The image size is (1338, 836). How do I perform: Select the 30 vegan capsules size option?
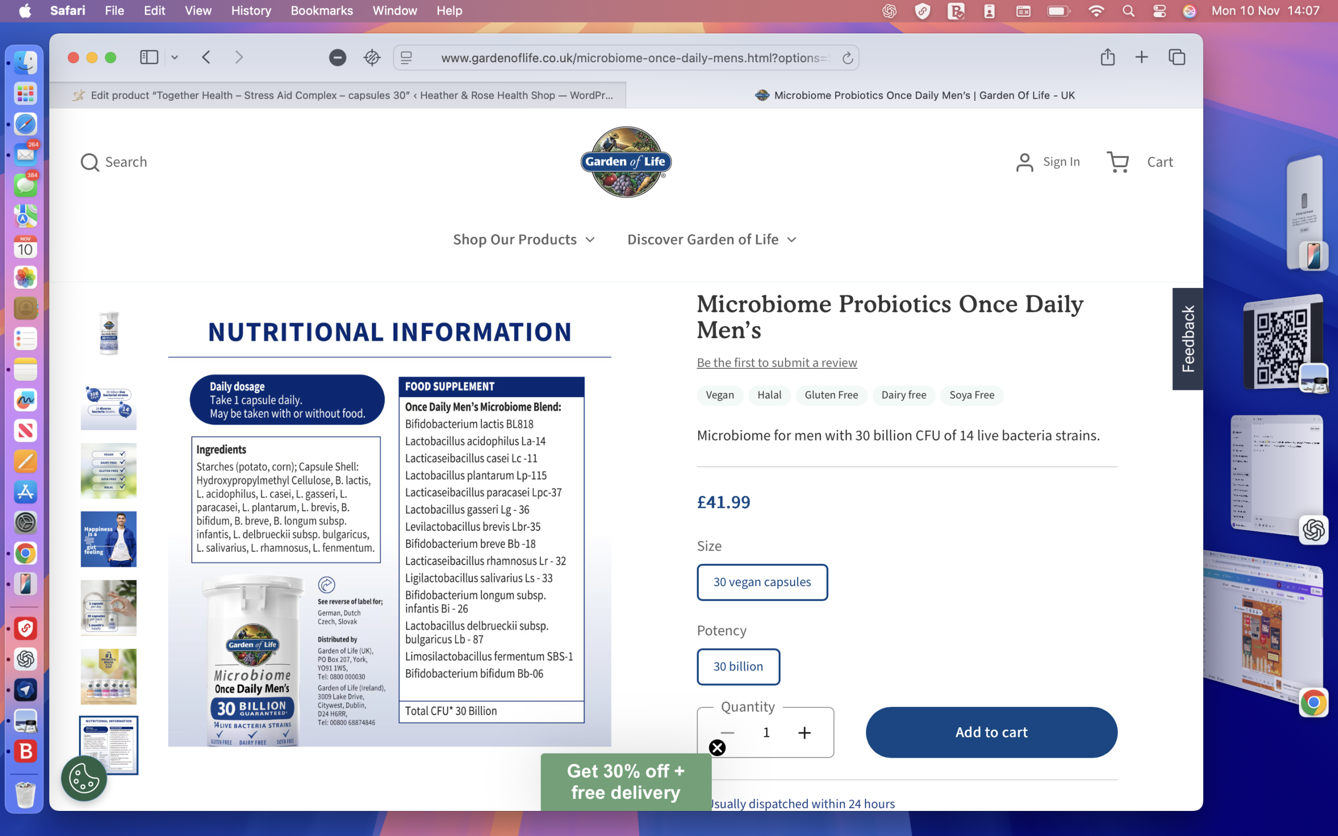tap(762, 582)
